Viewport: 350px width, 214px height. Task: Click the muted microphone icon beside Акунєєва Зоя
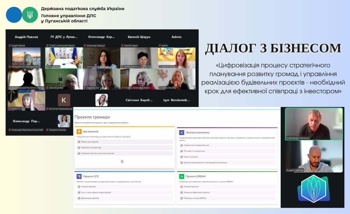(x=85, y=88)
